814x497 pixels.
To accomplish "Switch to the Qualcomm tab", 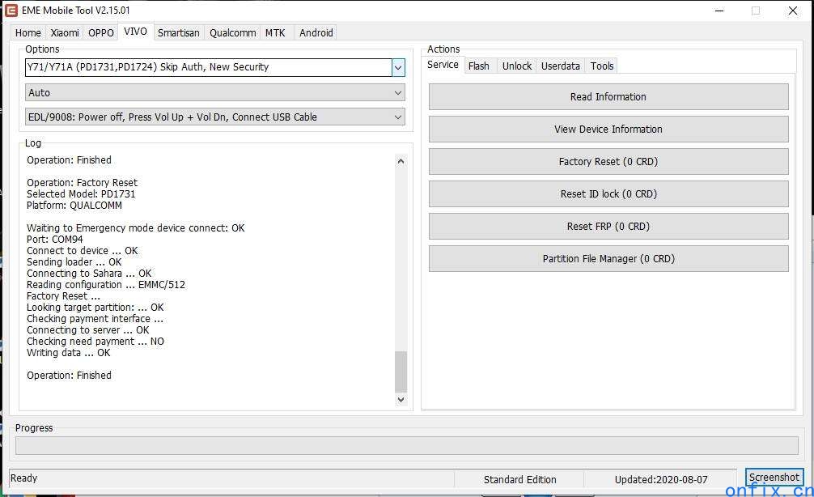I will 232,32.
